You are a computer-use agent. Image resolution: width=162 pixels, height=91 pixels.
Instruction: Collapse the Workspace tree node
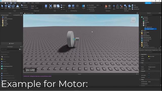[x=140, y=17]
